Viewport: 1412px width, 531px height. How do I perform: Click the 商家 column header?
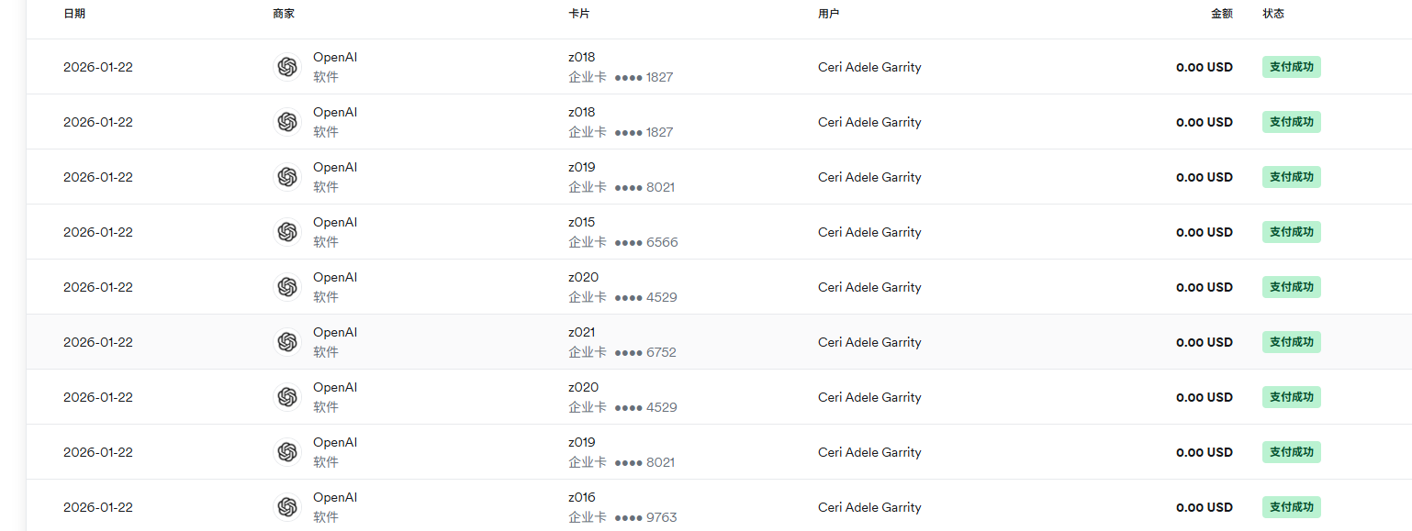coord(284,14)
